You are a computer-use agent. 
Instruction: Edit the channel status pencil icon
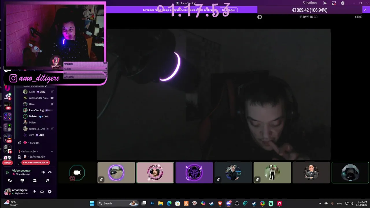click(x=46, y=86)
